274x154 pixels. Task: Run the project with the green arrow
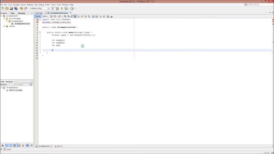(62, 9)
